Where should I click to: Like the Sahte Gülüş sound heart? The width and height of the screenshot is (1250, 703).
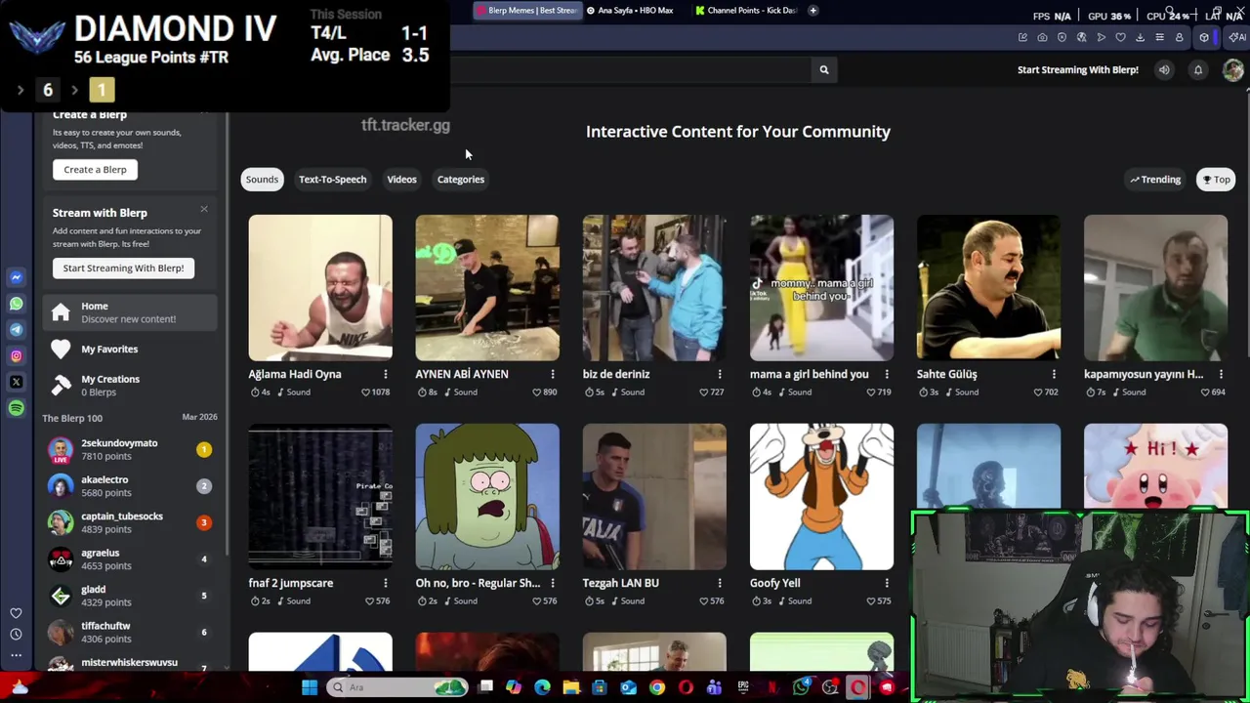(1038, 393)
